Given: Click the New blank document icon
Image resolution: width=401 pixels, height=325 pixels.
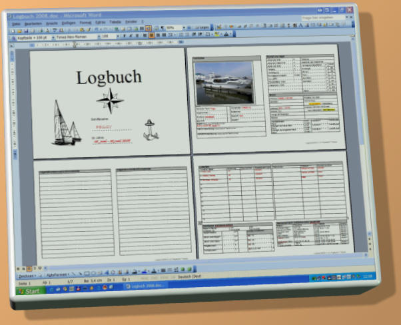Looking at the screenshot, I should (x=13, y=31).
